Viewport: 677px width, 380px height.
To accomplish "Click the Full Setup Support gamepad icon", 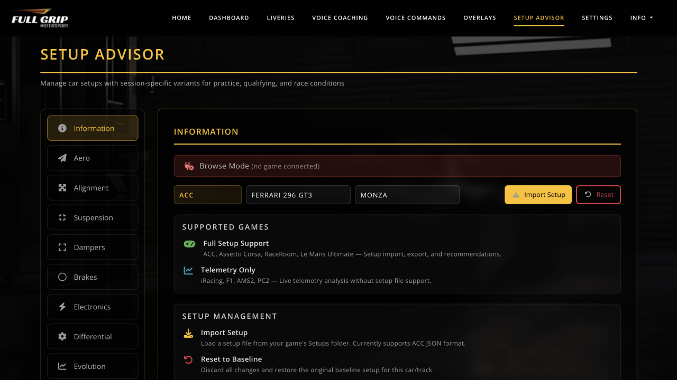I will click(189, 243).
